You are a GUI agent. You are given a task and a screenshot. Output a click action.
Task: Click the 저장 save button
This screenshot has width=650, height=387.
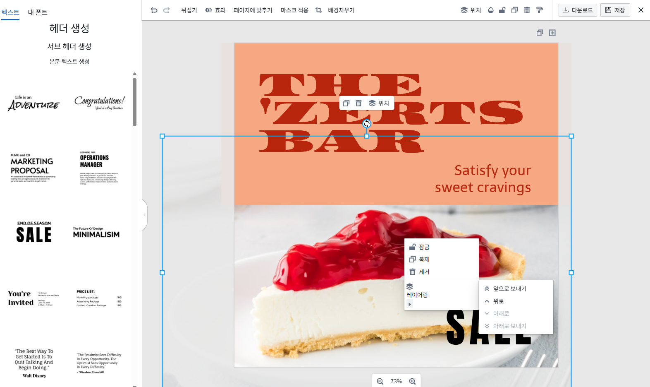[x=615, y=10]
